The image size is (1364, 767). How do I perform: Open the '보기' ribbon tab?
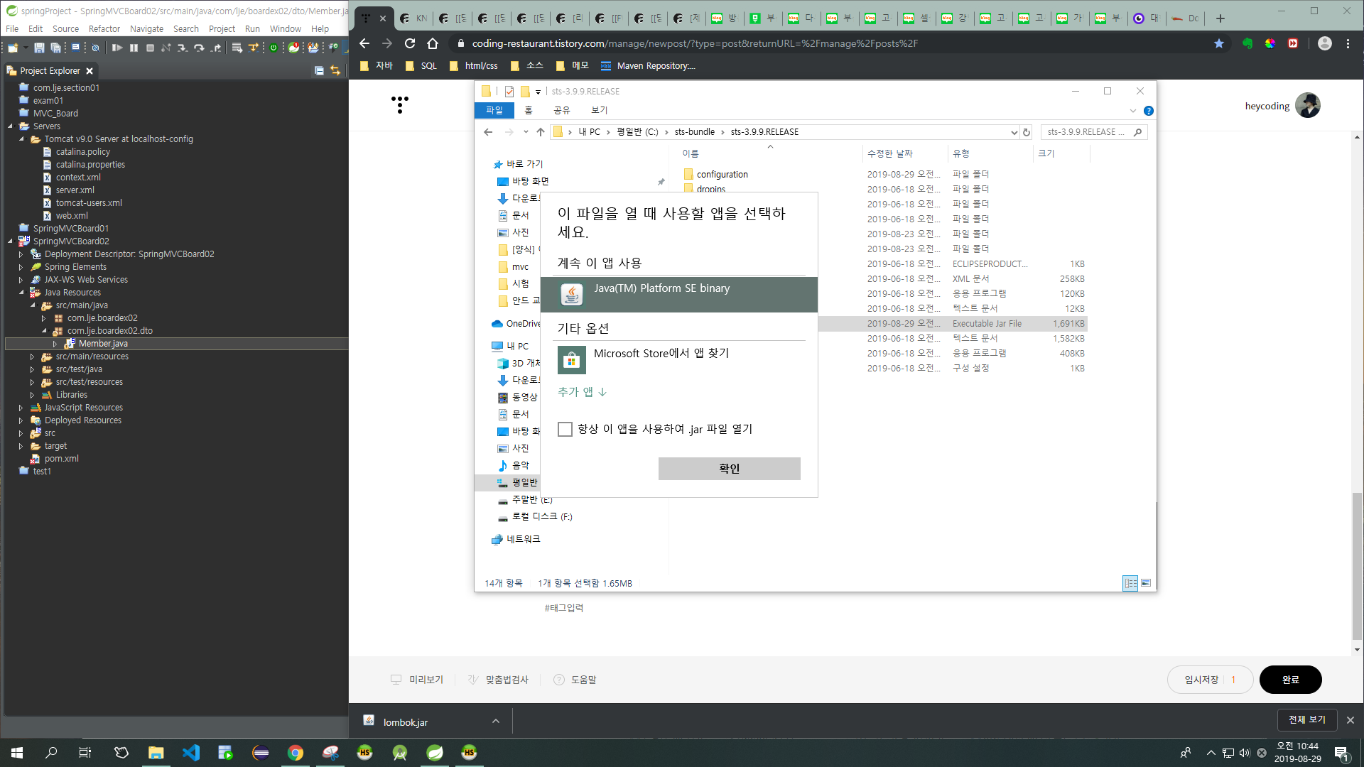click(x=599, y=110)
